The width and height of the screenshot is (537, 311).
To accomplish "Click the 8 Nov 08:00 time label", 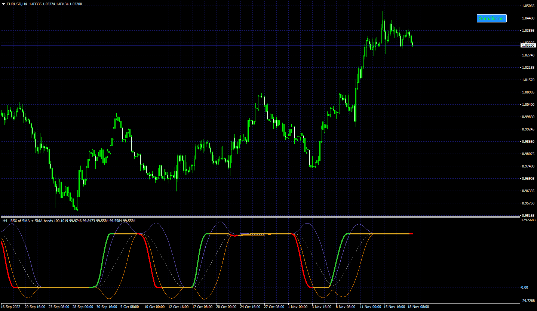I will (346, 307).
